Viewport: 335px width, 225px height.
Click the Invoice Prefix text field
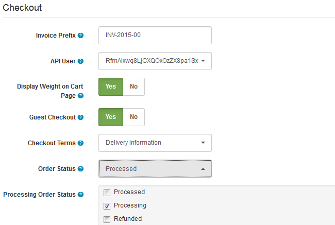(155, 36)
